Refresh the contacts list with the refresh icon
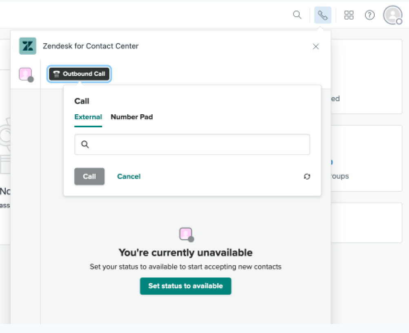 307,177
